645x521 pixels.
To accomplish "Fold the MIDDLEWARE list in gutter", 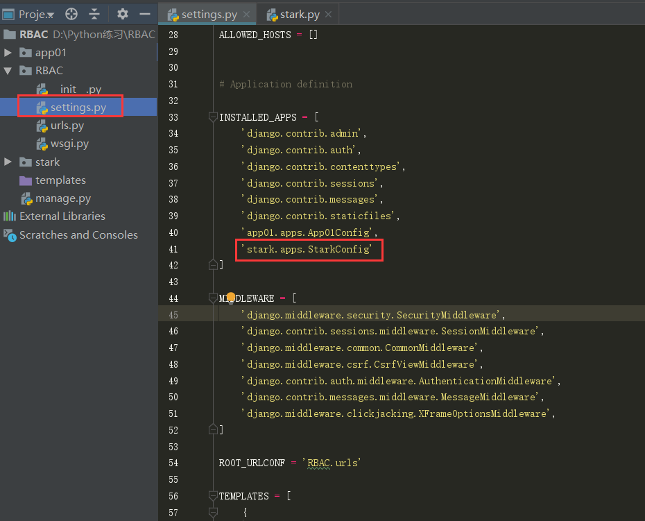I will pos(214,298).
